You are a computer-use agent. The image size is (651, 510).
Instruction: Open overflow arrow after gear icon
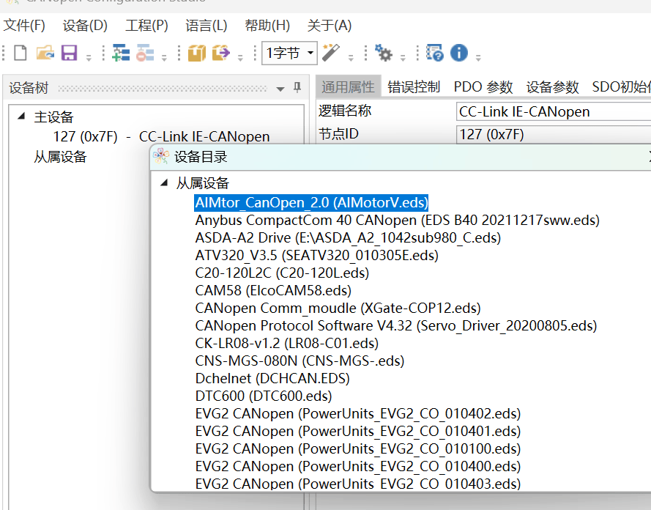pyautogui.click(x=403, y=57)
